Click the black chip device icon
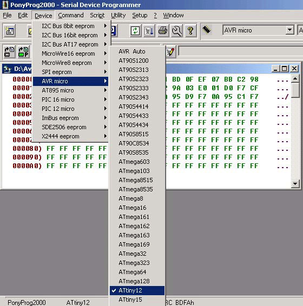 coord(207,30)
